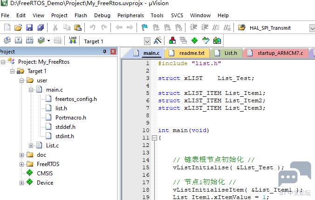Select stdint.h in project tree

65,136
